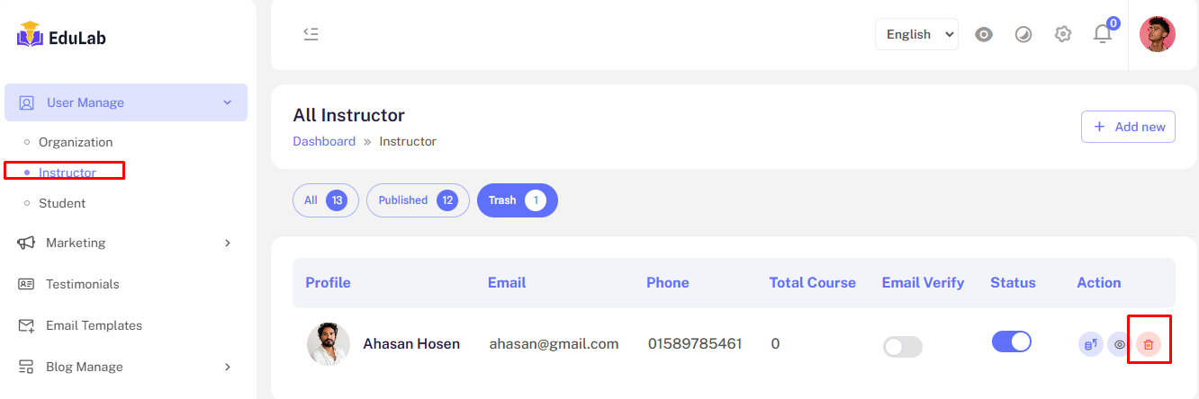Screen dimensions: 1199x399
Task: Open the notifications bell
Action: [1103, 34]
